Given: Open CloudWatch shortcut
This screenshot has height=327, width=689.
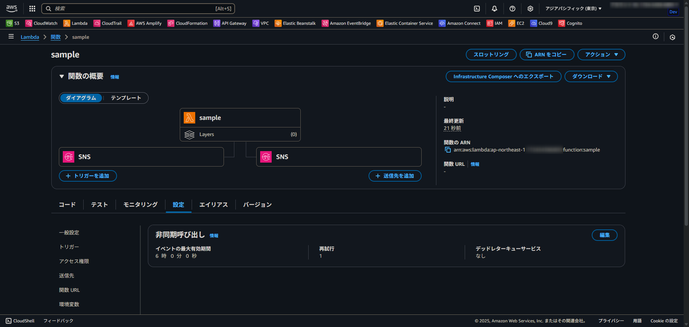Looking at the screenshot, I should pyautogui.click(x=41, y=23).
